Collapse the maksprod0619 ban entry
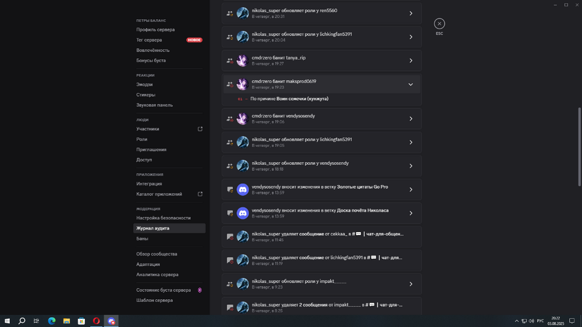This screenshot has width=582, height=327. tap(410, 84)
